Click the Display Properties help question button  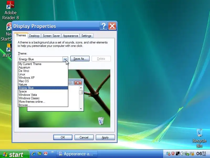(x=103, y=26)
